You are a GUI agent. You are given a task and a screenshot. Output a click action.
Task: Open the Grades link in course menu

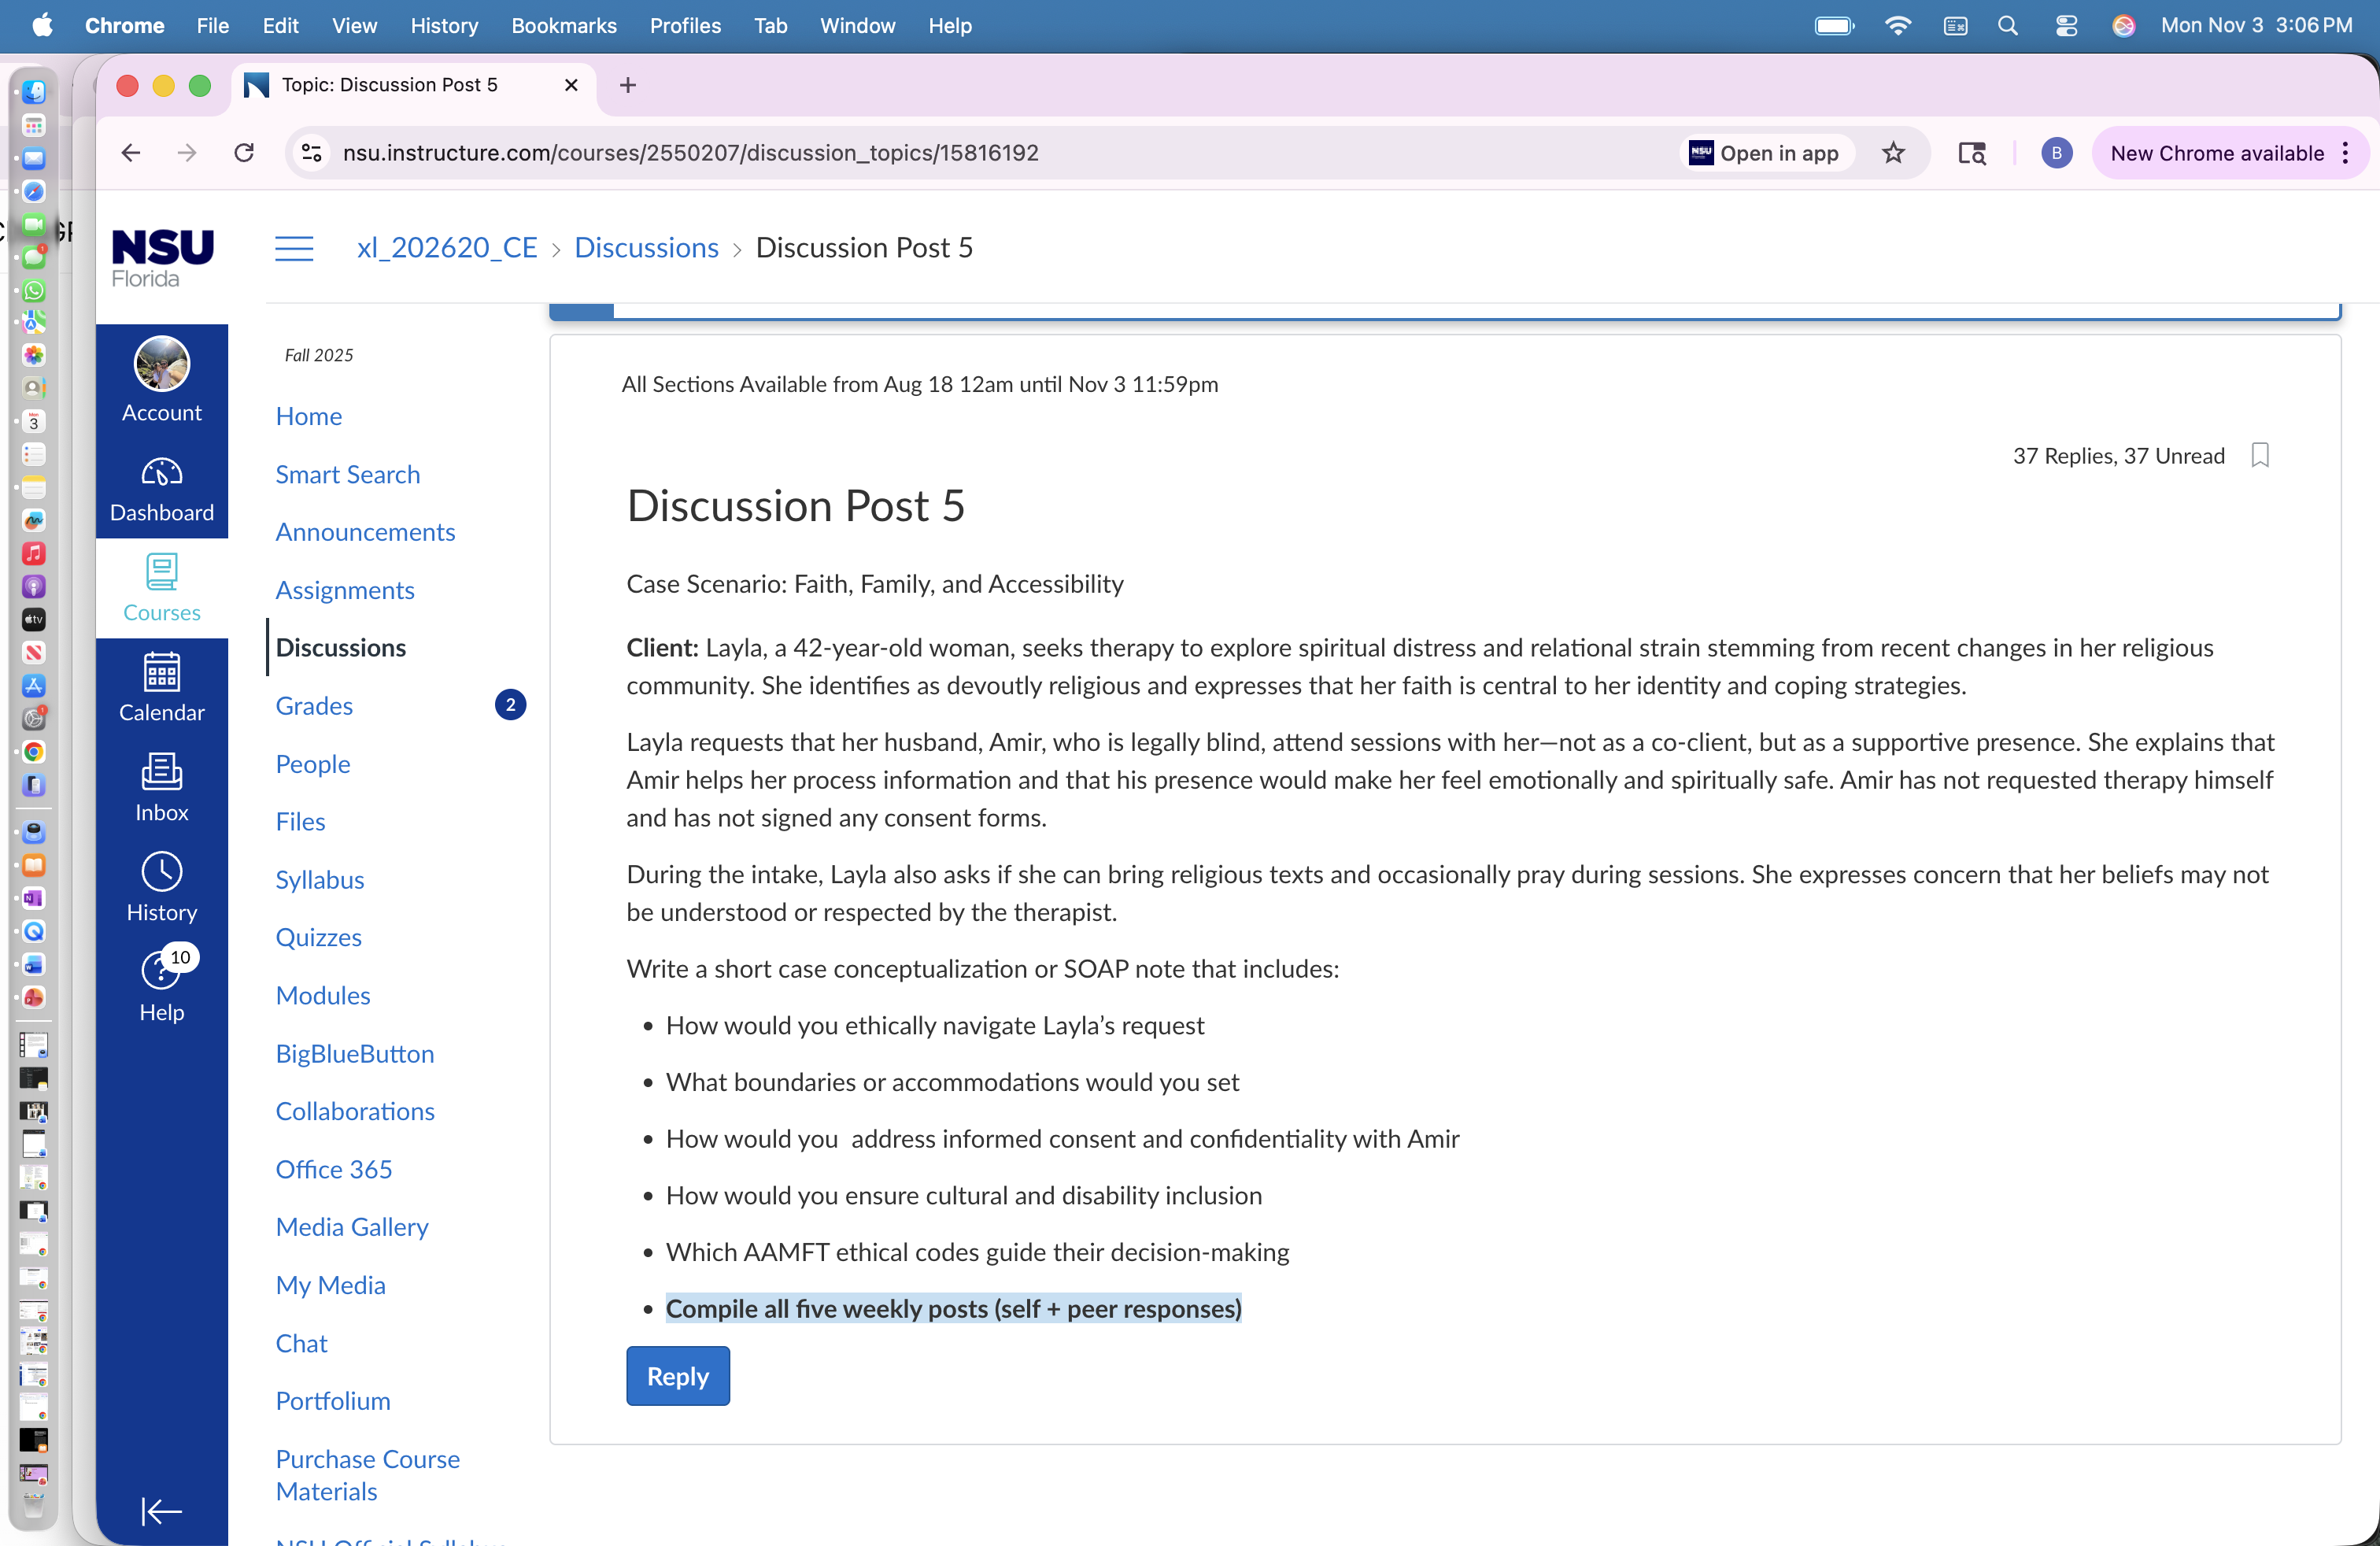pos(314,706)
